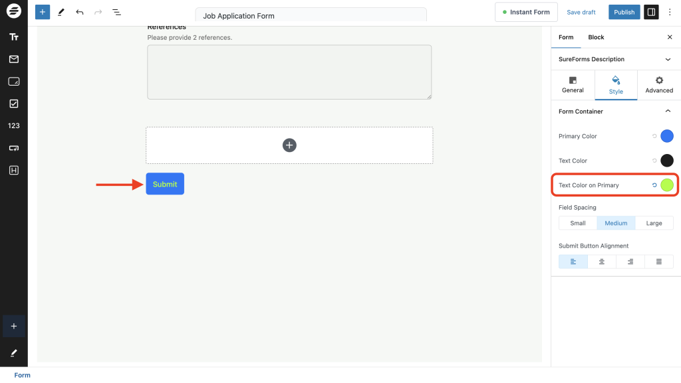Click the Save draft link
This screenshot has height=383, width=681.
point(581,11)
